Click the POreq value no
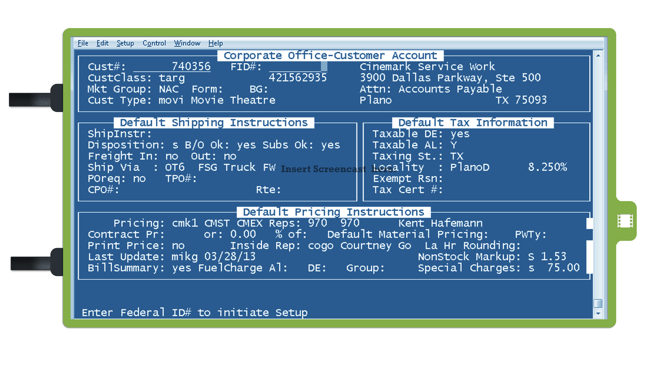The height and width of the screenshot is (370, 658). pos(139,179)
